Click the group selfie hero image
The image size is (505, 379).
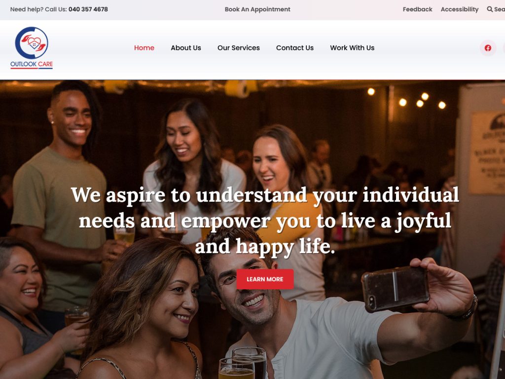tap(252, 229)
